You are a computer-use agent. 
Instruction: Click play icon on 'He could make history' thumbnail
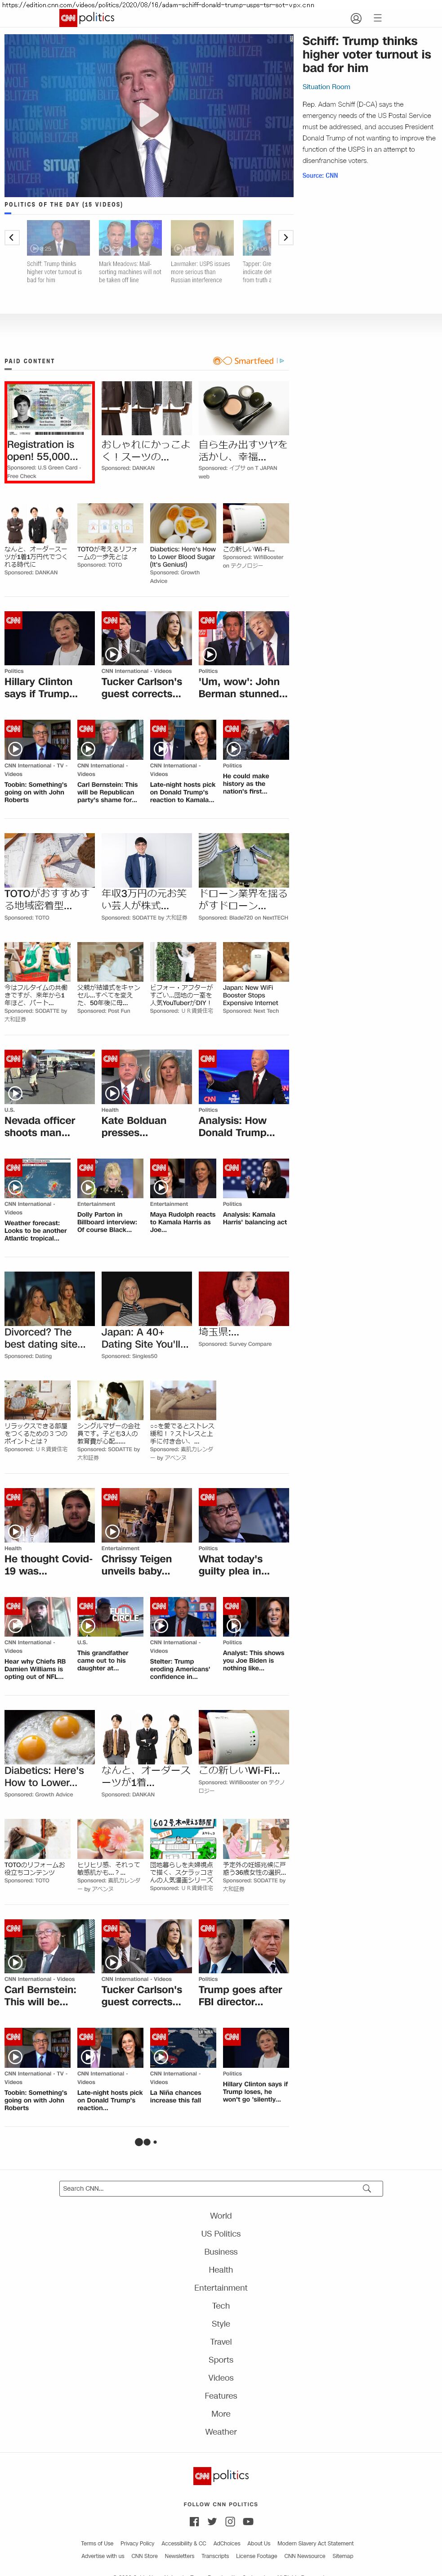[x=234, y=749]
